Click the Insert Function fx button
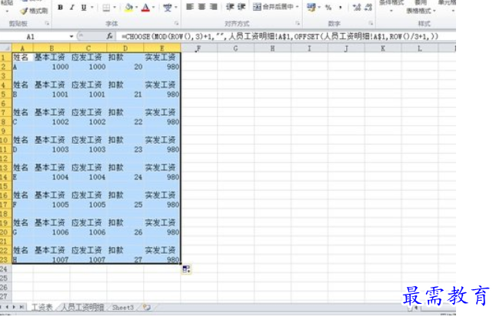 point(110,36)
